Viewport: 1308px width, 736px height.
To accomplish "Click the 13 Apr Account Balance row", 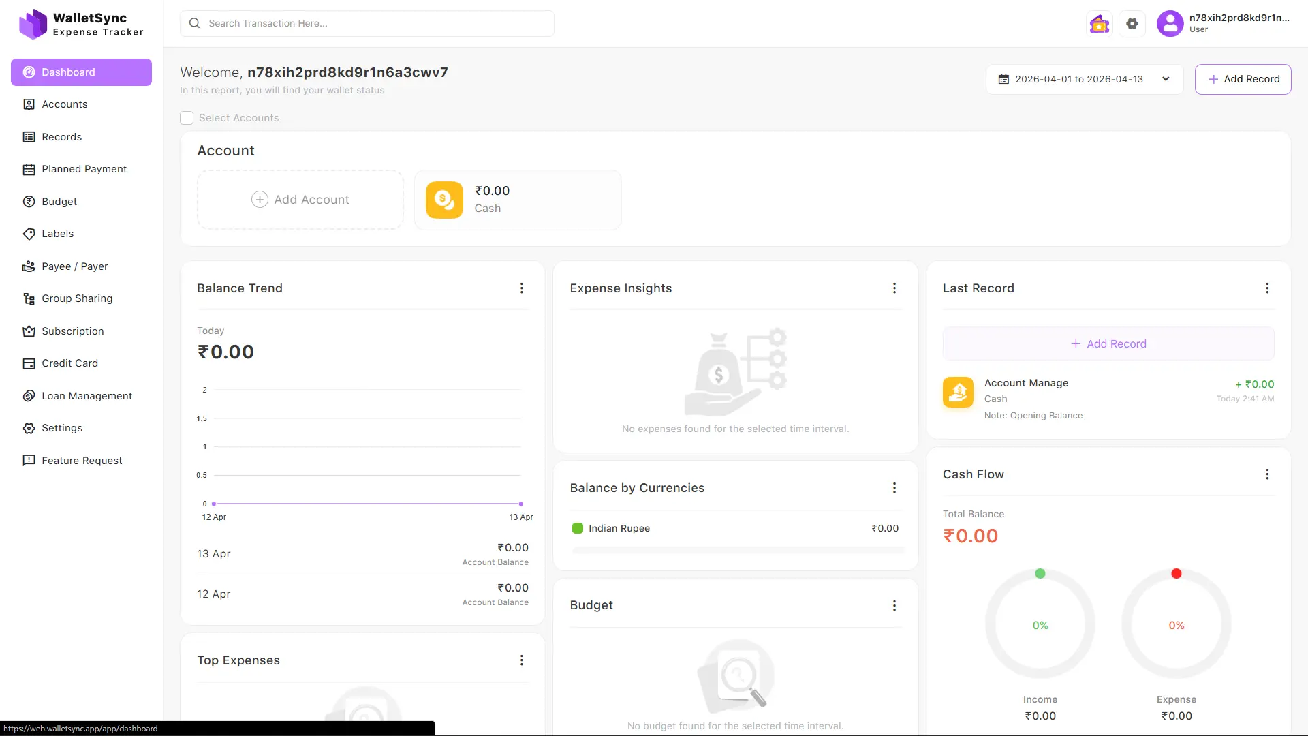I will [x=362, y=554].
